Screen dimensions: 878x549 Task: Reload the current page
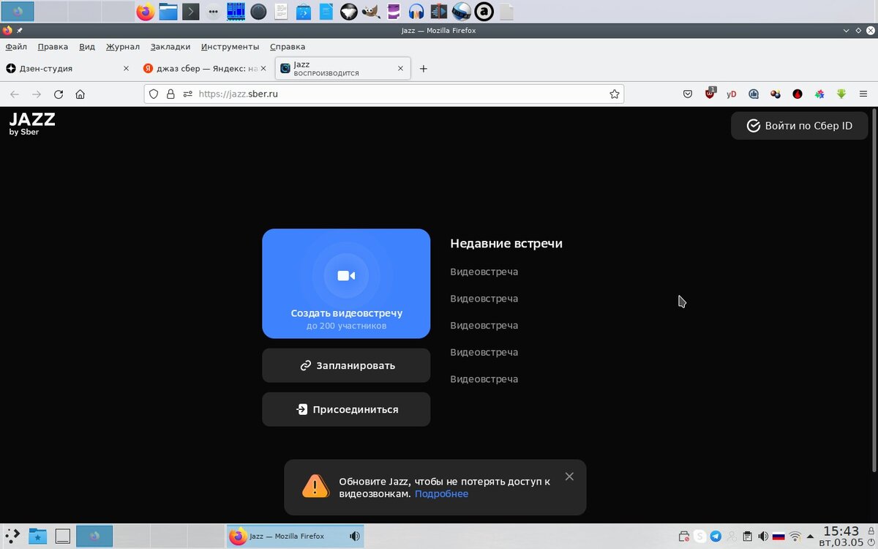pyautogui.click(x=59, y=94)
